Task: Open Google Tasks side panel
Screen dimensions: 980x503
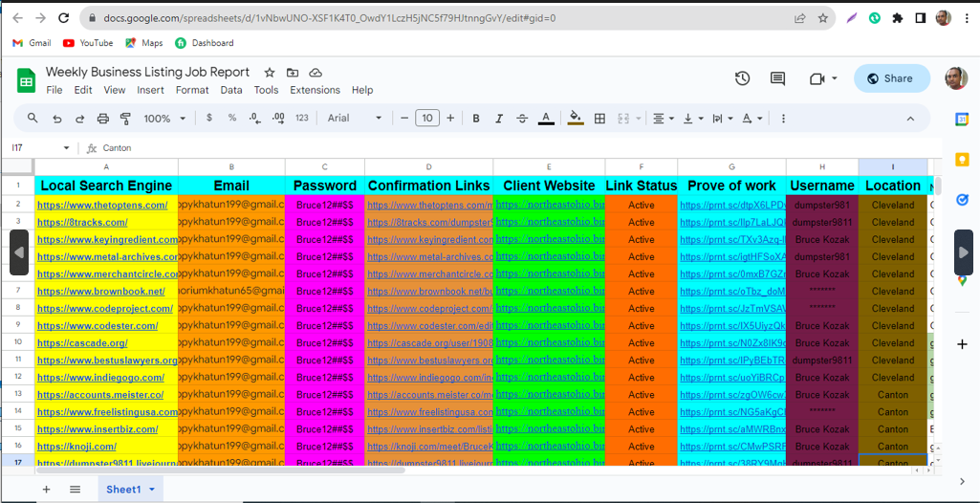Action: (x=962, y=200)
